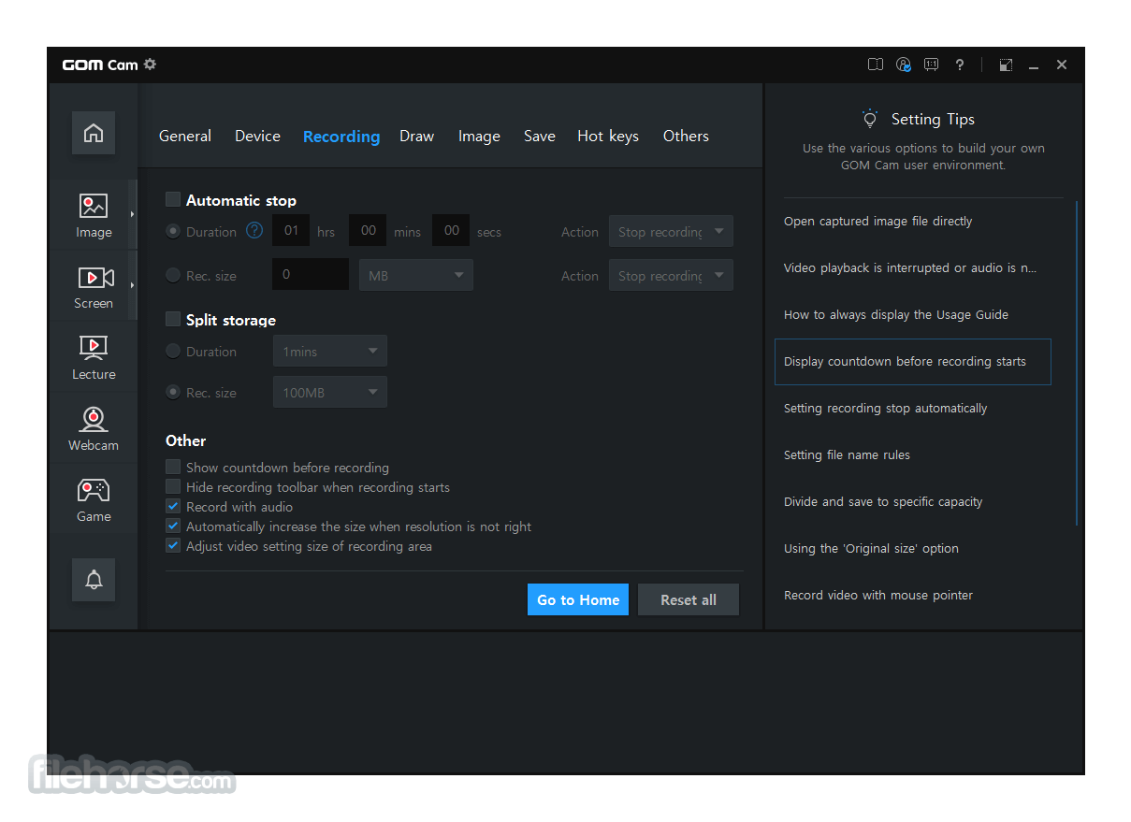Switch to the Device tab
Viewport: 1131px width, 822px height.
tap(257, 136)
